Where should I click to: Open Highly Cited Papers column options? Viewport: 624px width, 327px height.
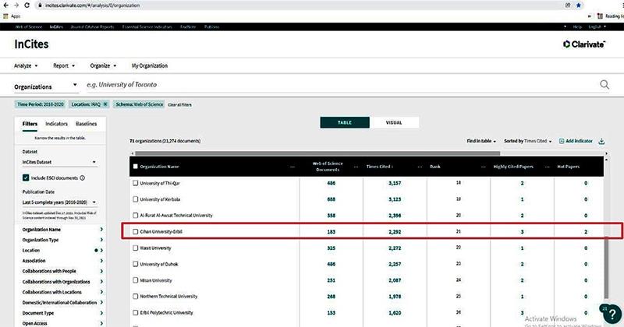548,167
